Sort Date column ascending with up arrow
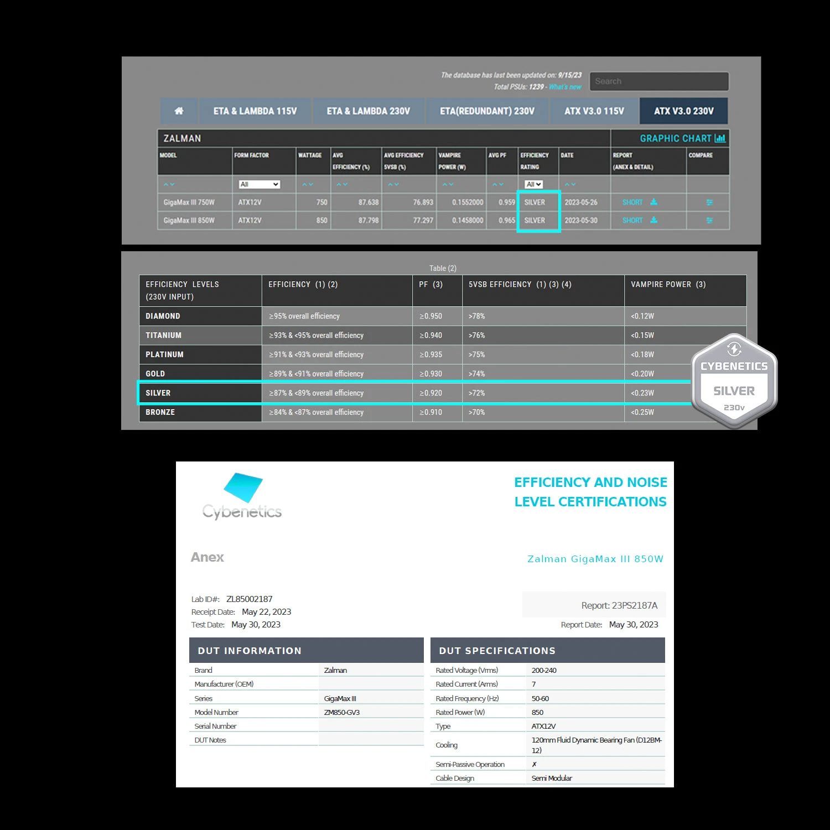The image size is (830, 830). [567, 184]
